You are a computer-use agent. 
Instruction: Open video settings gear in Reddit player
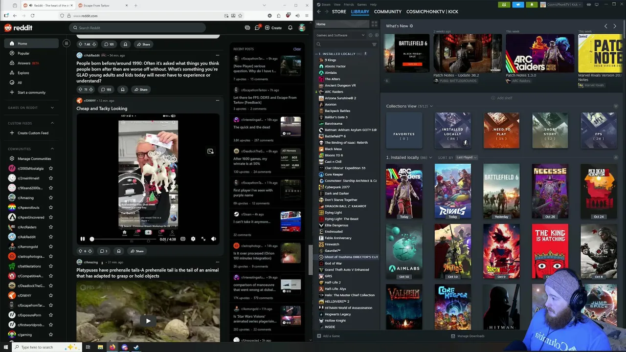point(193,239)
